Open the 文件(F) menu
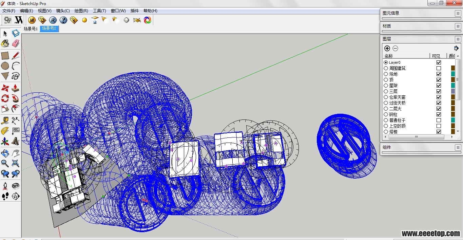463x240 pixels. pos(9,11)
